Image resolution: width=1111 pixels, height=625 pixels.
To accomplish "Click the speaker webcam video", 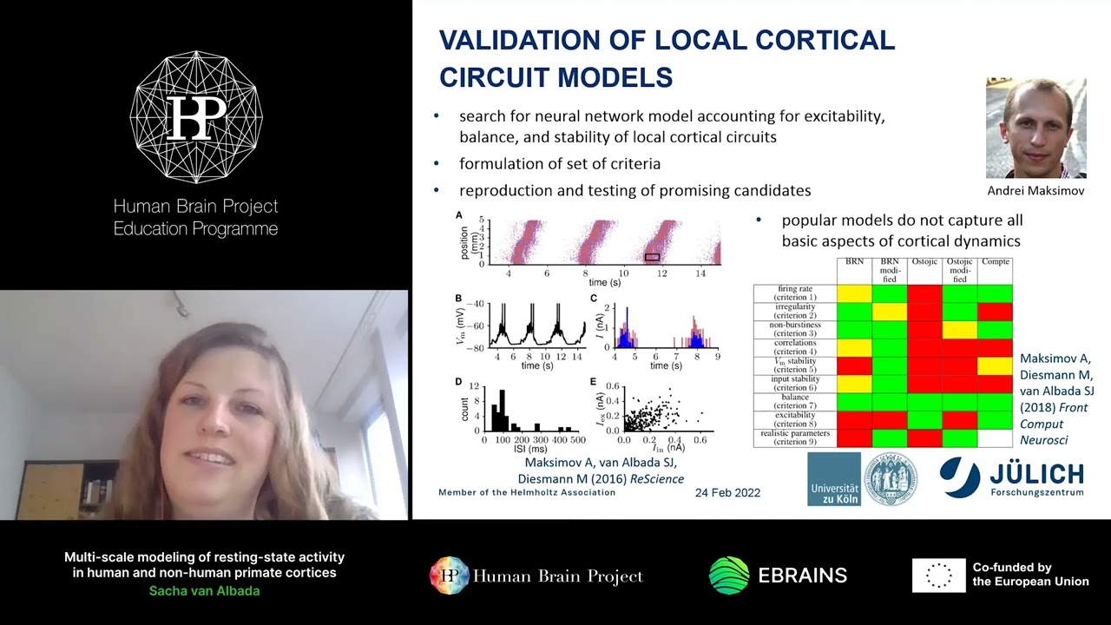I will (x=204, y=405).
